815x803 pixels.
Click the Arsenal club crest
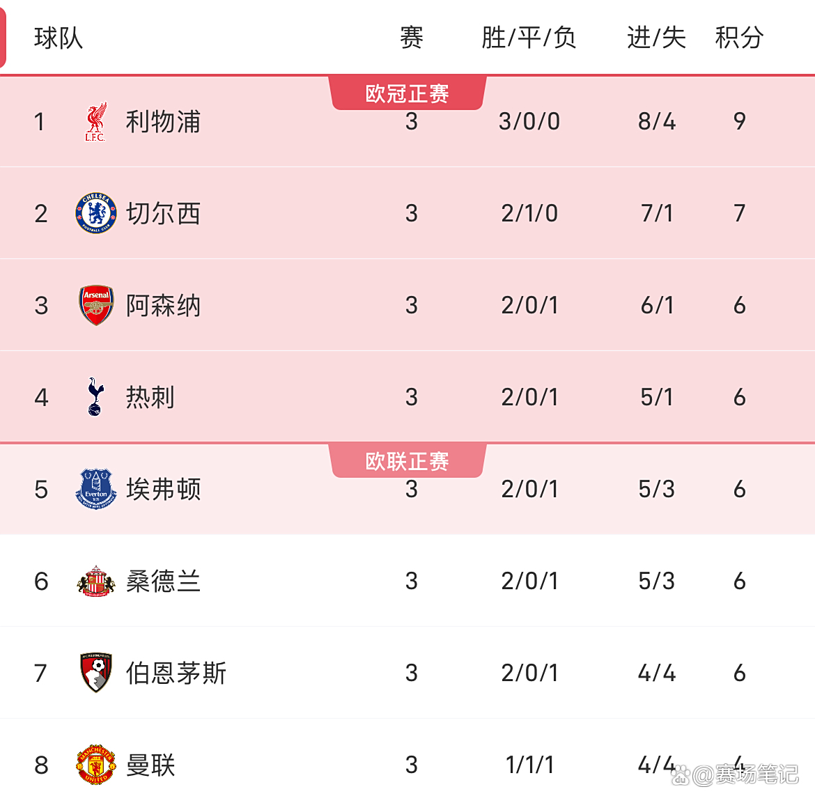(95, 305)
